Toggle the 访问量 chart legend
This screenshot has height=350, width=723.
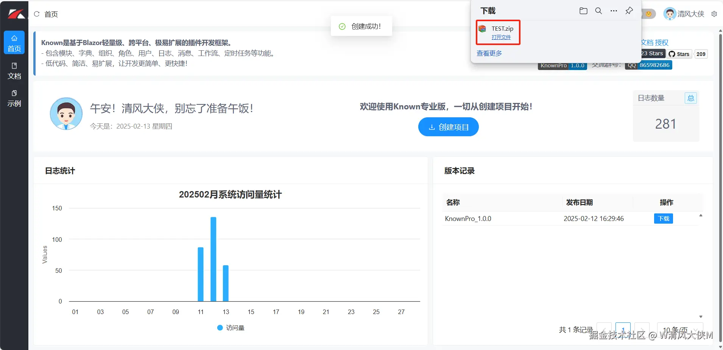coord(231,328)
